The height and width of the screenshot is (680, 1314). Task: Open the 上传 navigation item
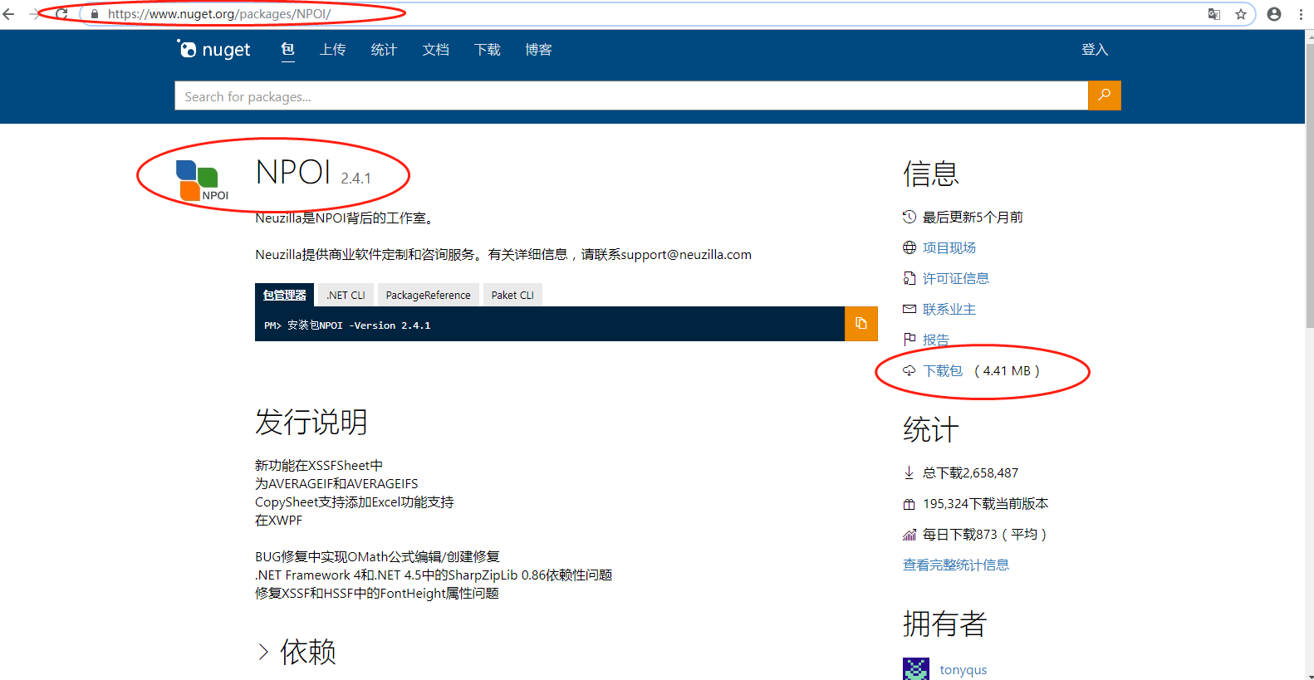point(333,50)
